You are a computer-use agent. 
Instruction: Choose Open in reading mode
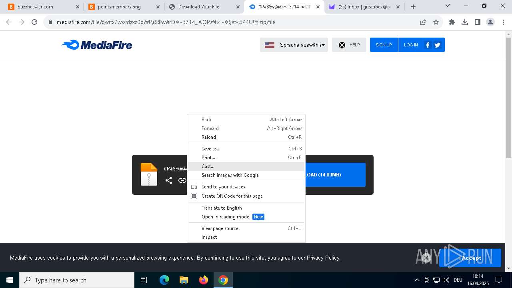(x=246, y=217)
